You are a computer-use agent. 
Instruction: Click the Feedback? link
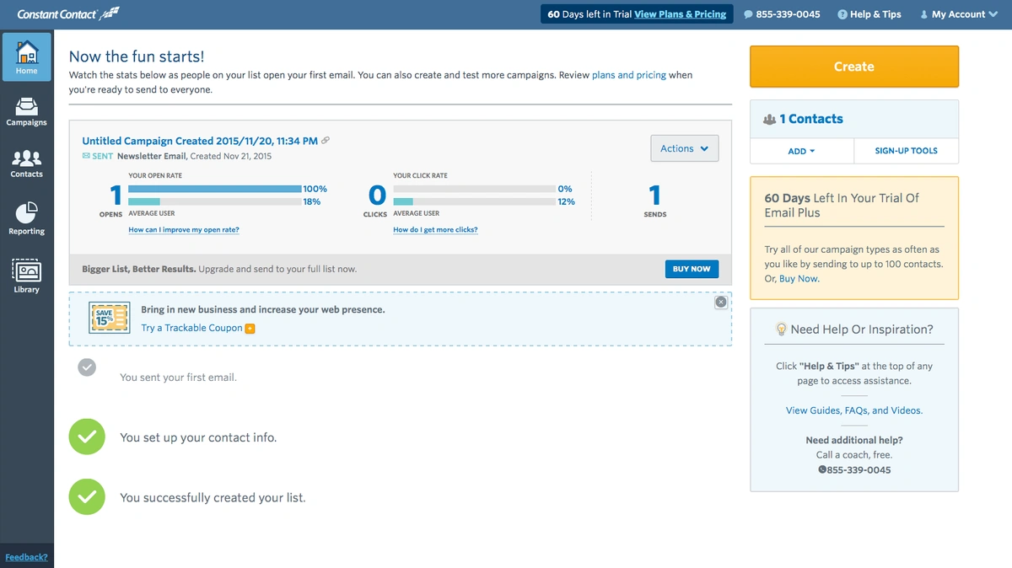[26, 557]
